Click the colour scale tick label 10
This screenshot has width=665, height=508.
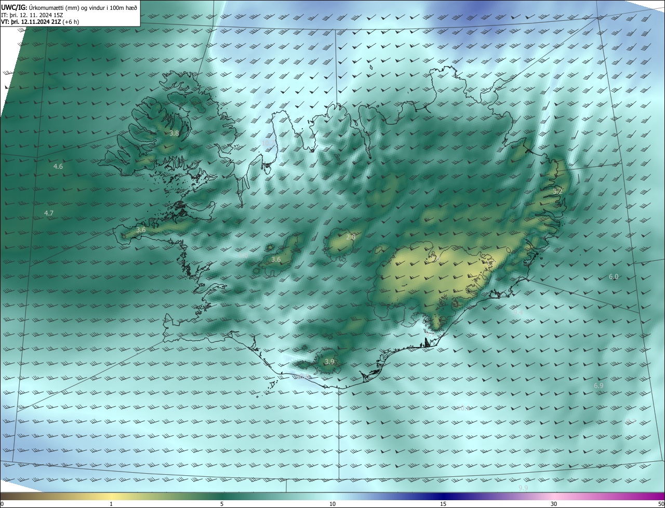click(332, 504)
